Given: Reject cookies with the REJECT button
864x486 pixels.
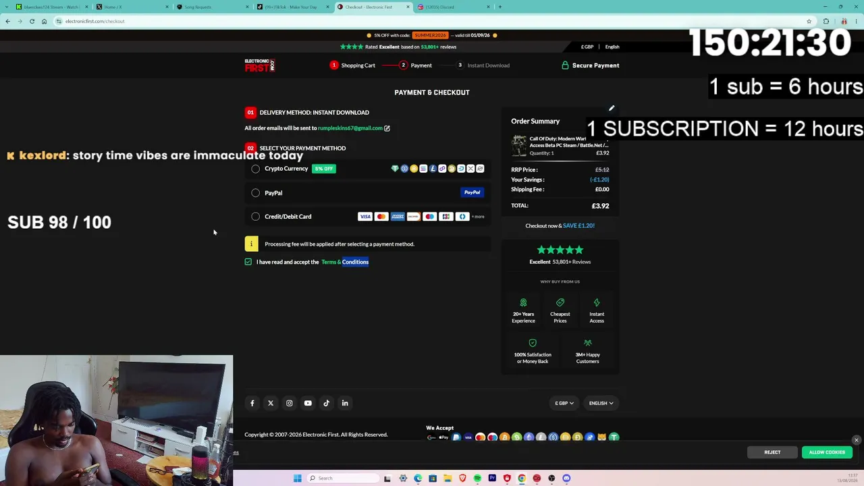Looking at the screenshot, I should point(772,452).
